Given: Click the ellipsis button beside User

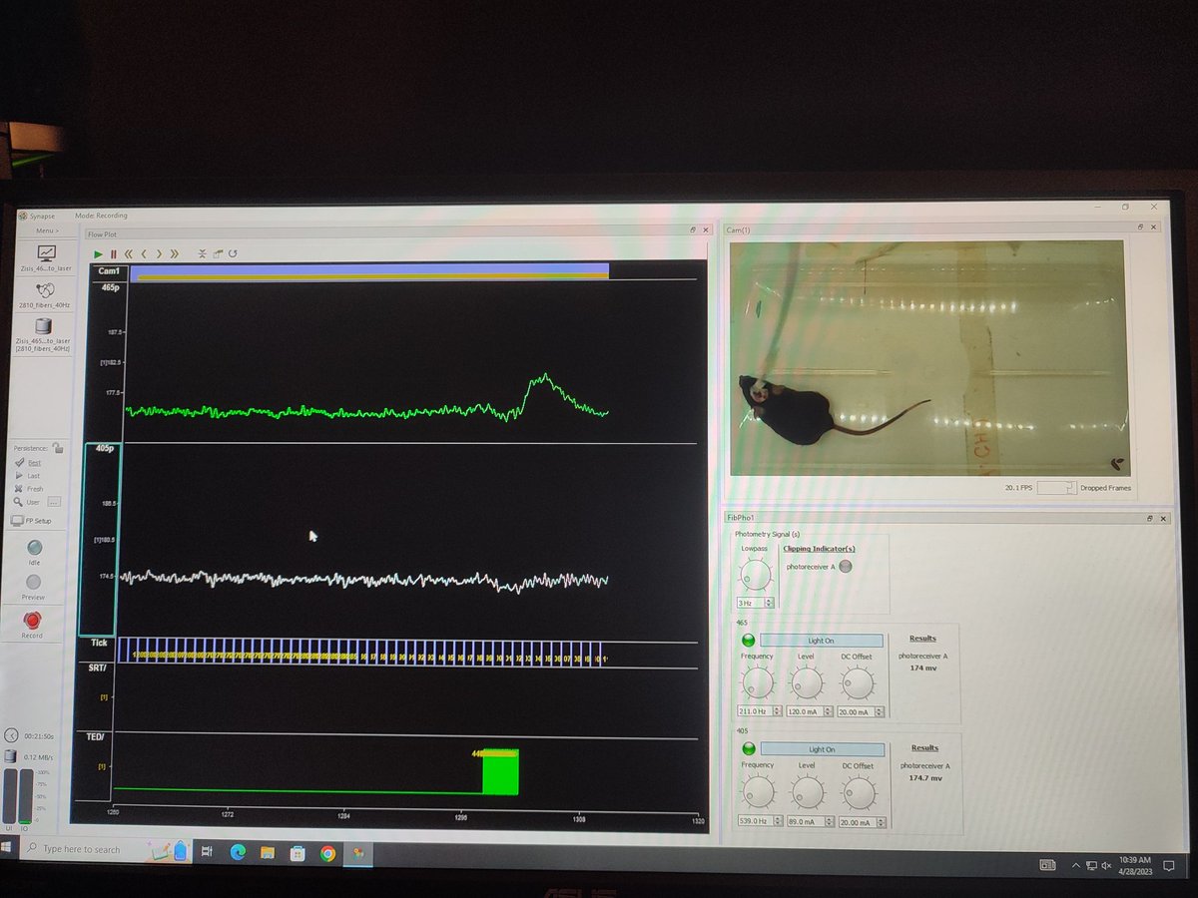Looking at the screenshot, I should click(54, 502).
